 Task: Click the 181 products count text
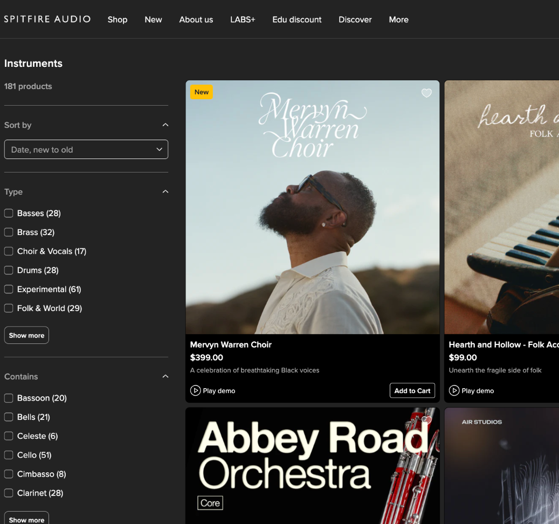point(28,86)
